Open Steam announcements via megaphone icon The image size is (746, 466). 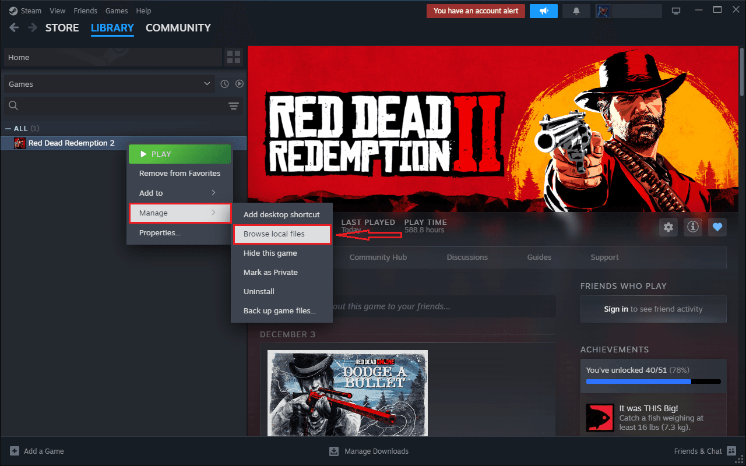click(x=543, y=10)
